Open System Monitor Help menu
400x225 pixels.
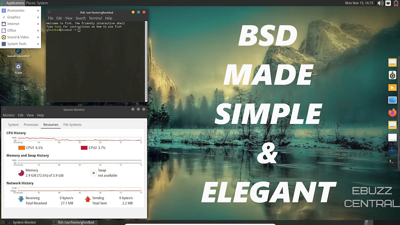click(x=40, y=115)
